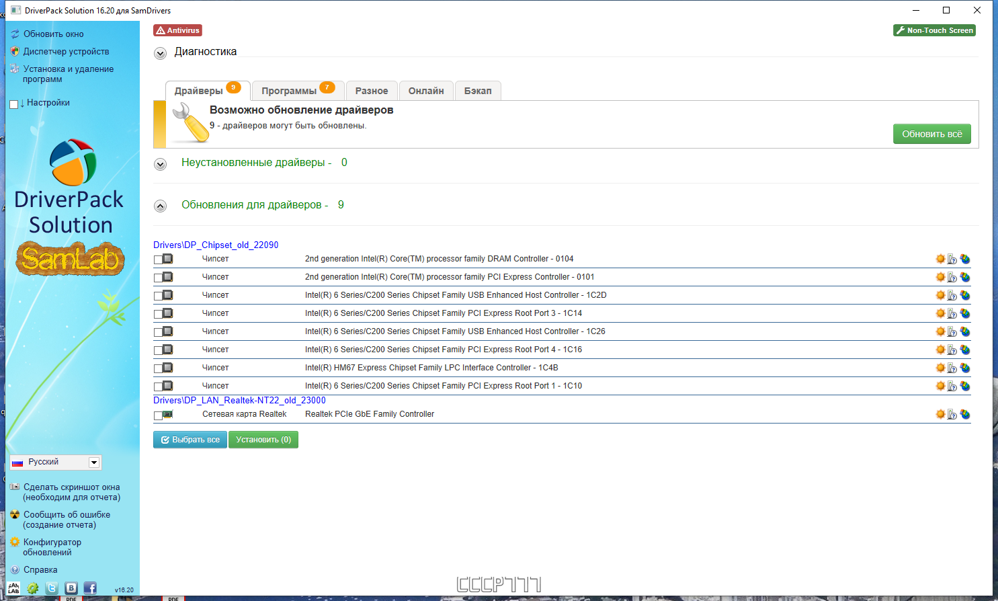The width and height of the screenshot is (998, 601).
Task: Click the Сообщить об ошибке radiation icon
Action: (15, 514)
